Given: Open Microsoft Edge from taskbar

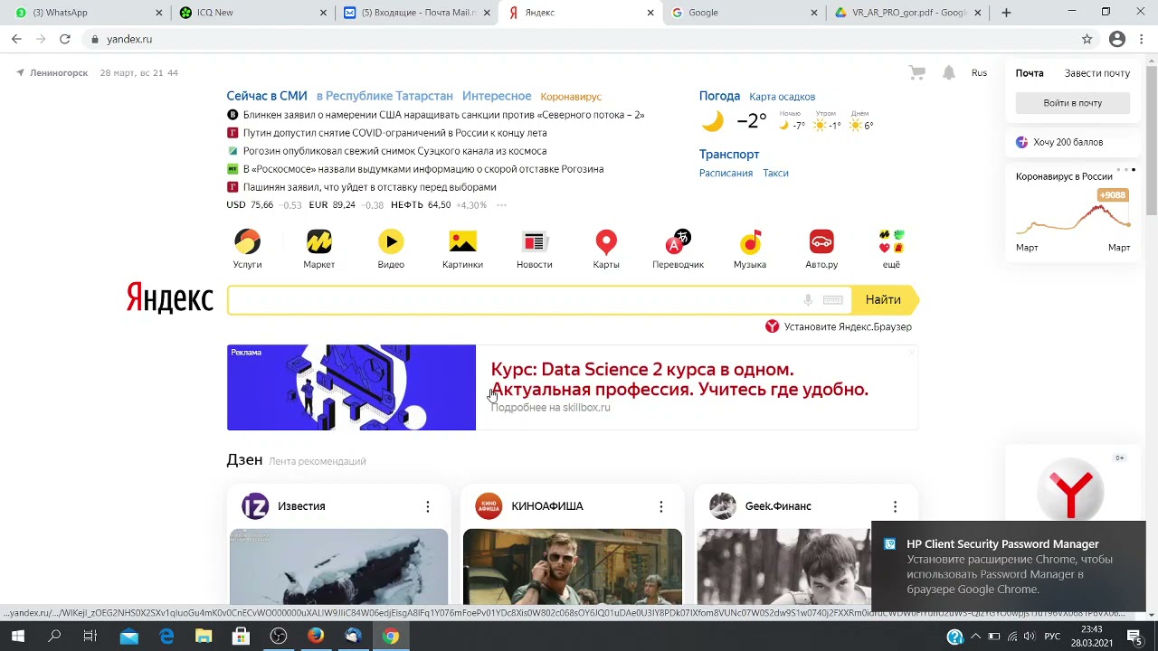Looking at the screenshot, I should (x=166, y=637).
